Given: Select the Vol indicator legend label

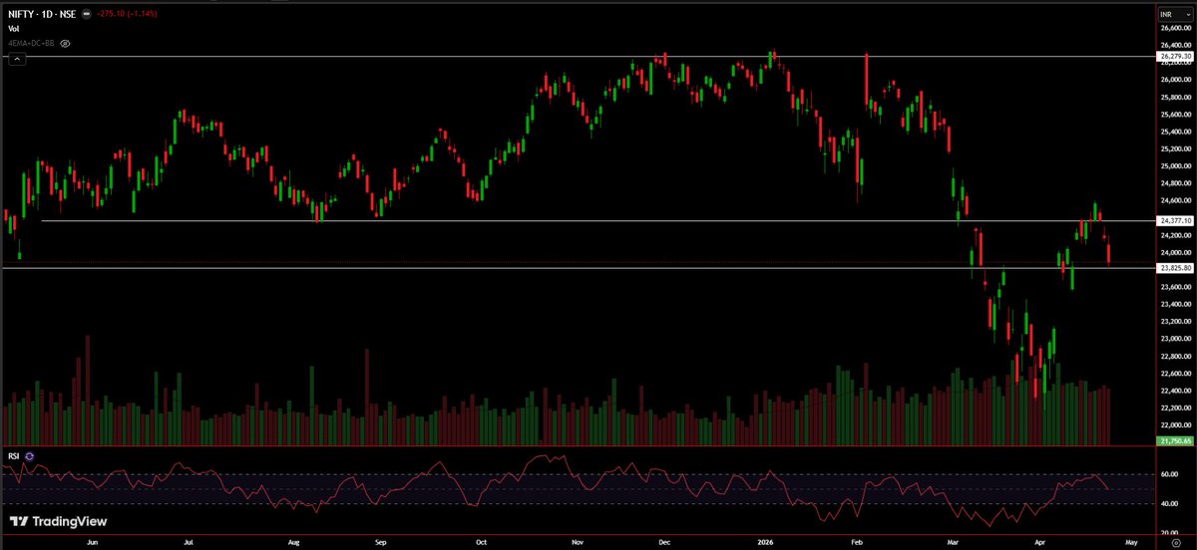Looking at the screenshot, I should point(13,30).
